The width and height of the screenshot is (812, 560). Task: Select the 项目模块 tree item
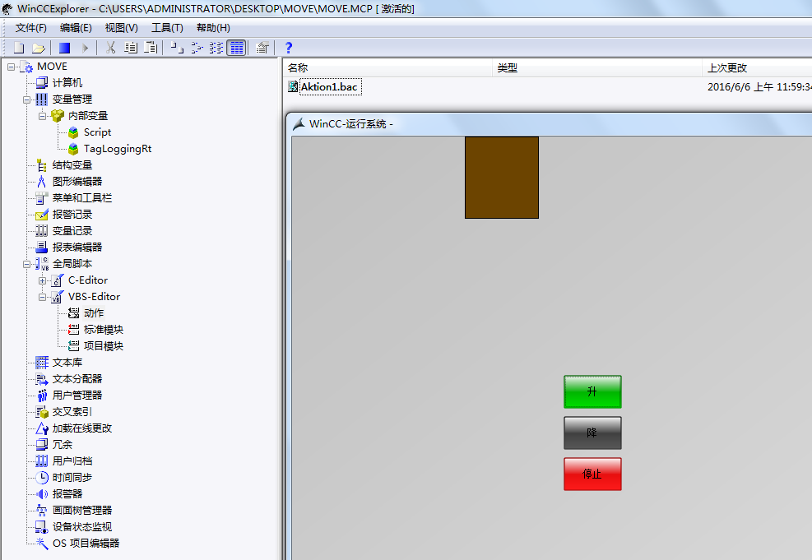[104, 346]
